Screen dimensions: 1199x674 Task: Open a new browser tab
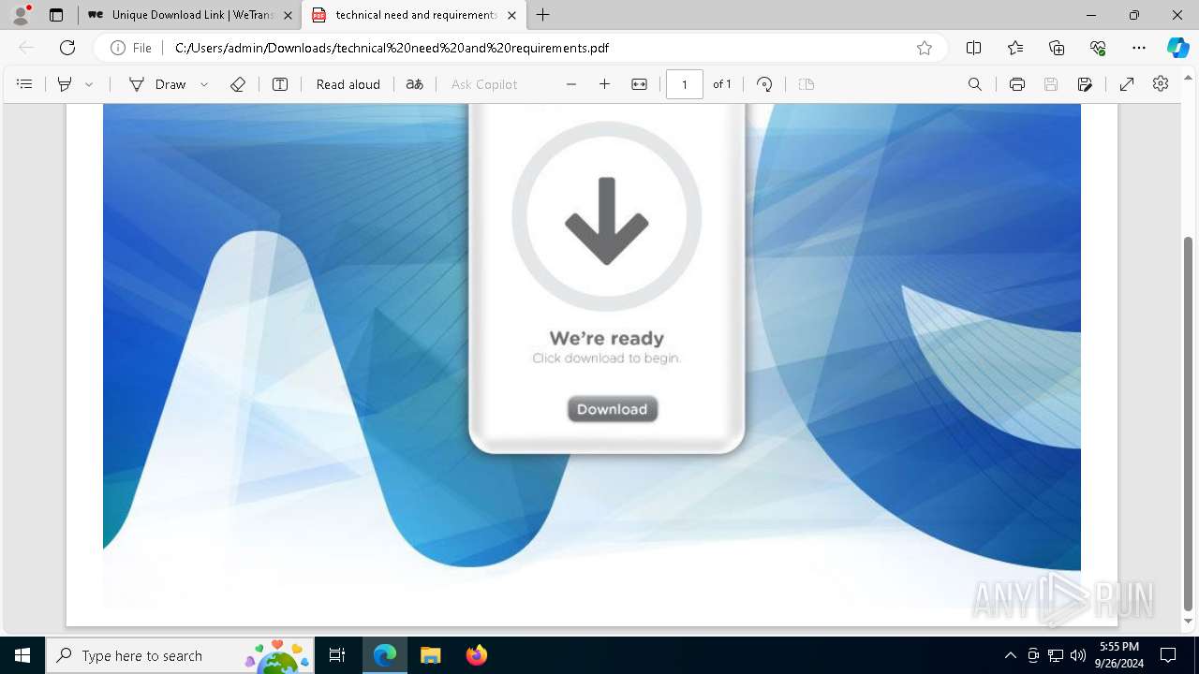pos(543,15)
